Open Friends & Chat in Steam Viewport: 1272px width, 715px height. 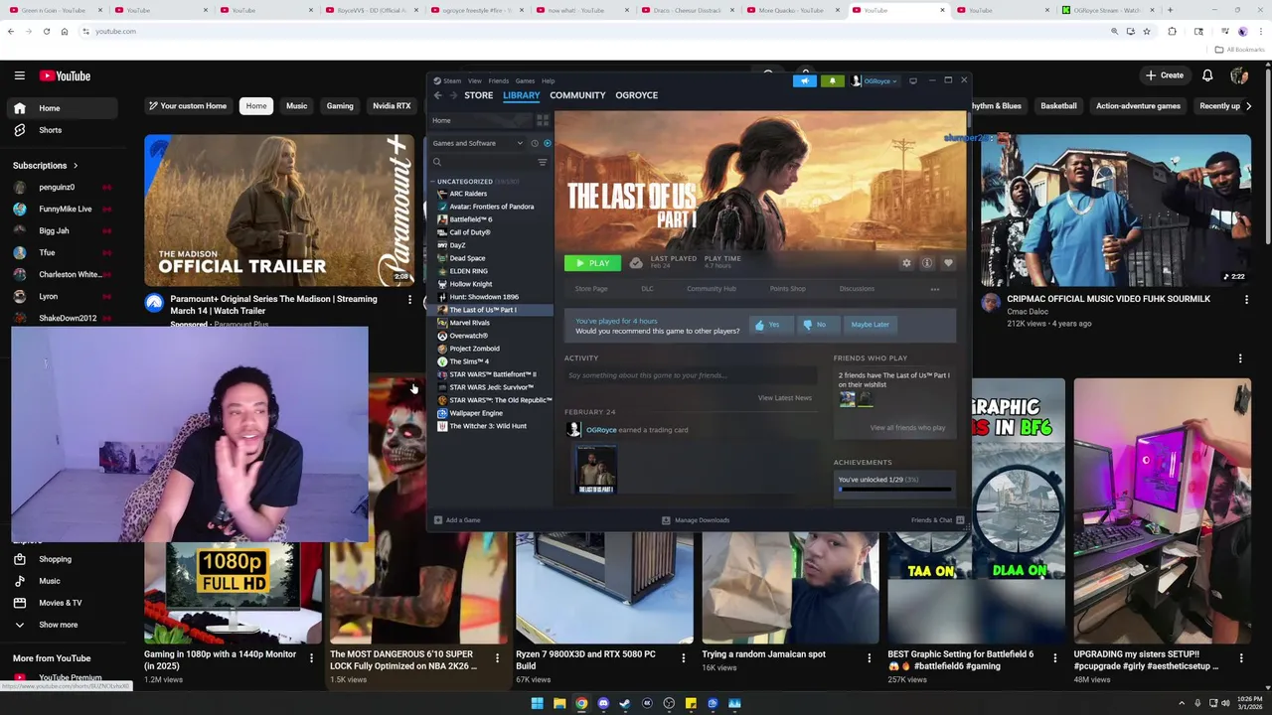(x=937, y=520)
